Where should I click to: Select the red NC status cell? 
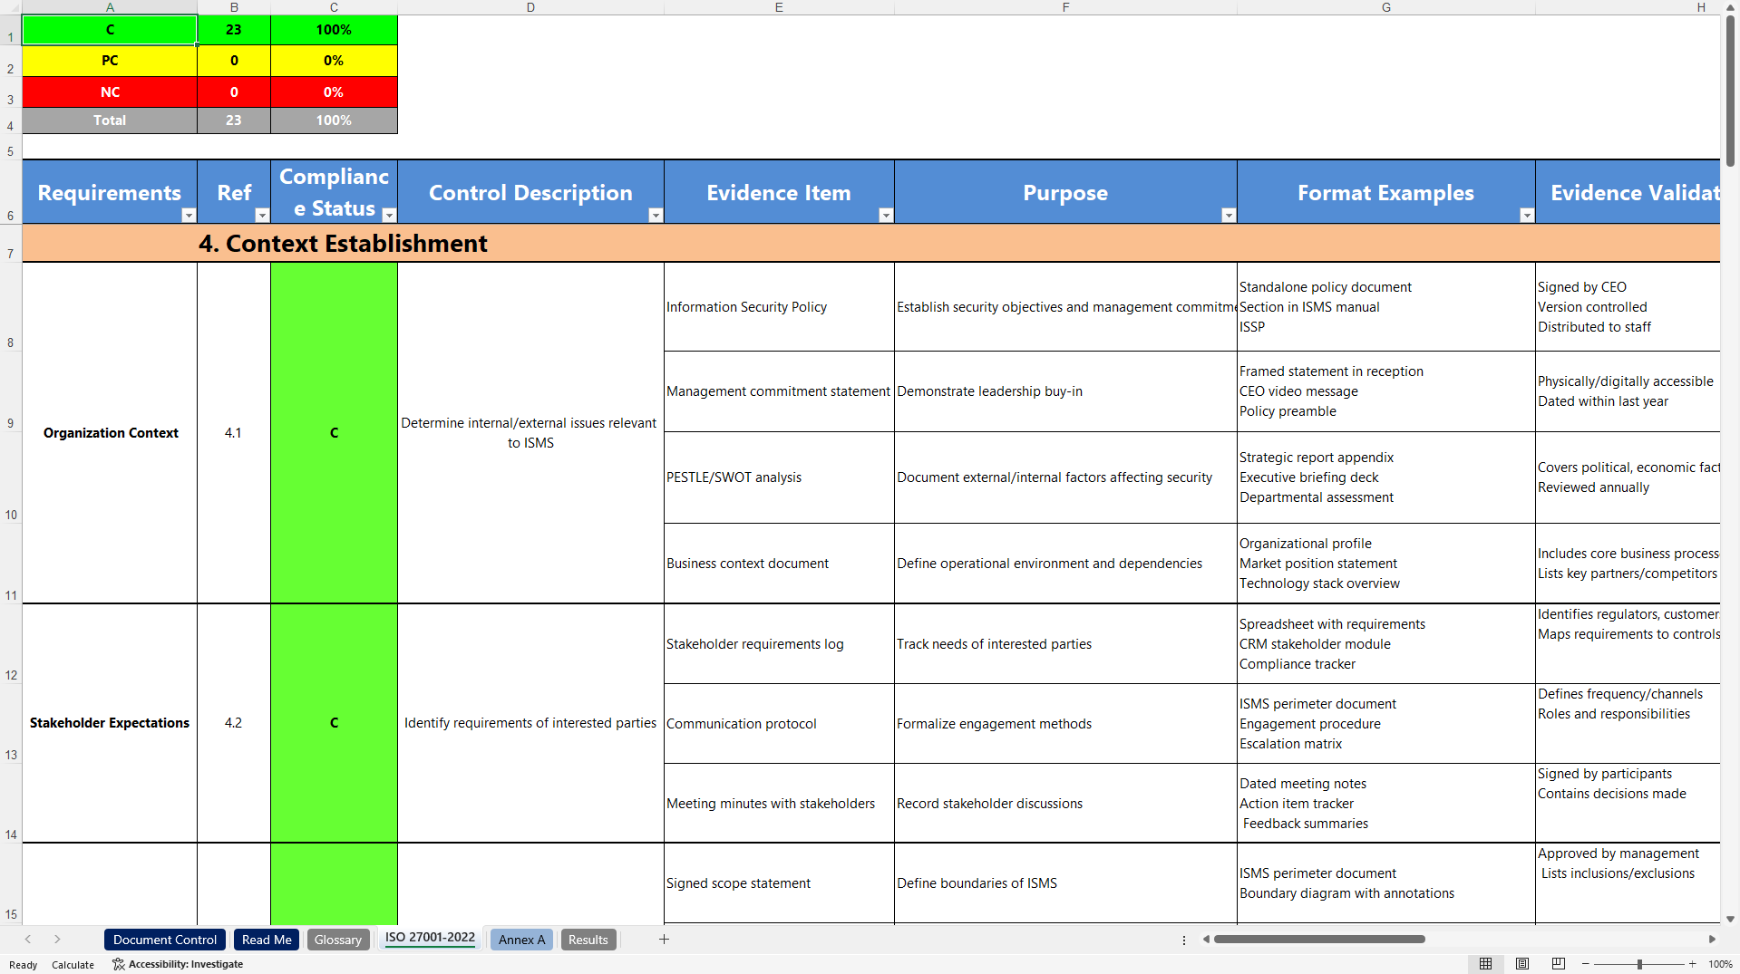pos(110,92)
